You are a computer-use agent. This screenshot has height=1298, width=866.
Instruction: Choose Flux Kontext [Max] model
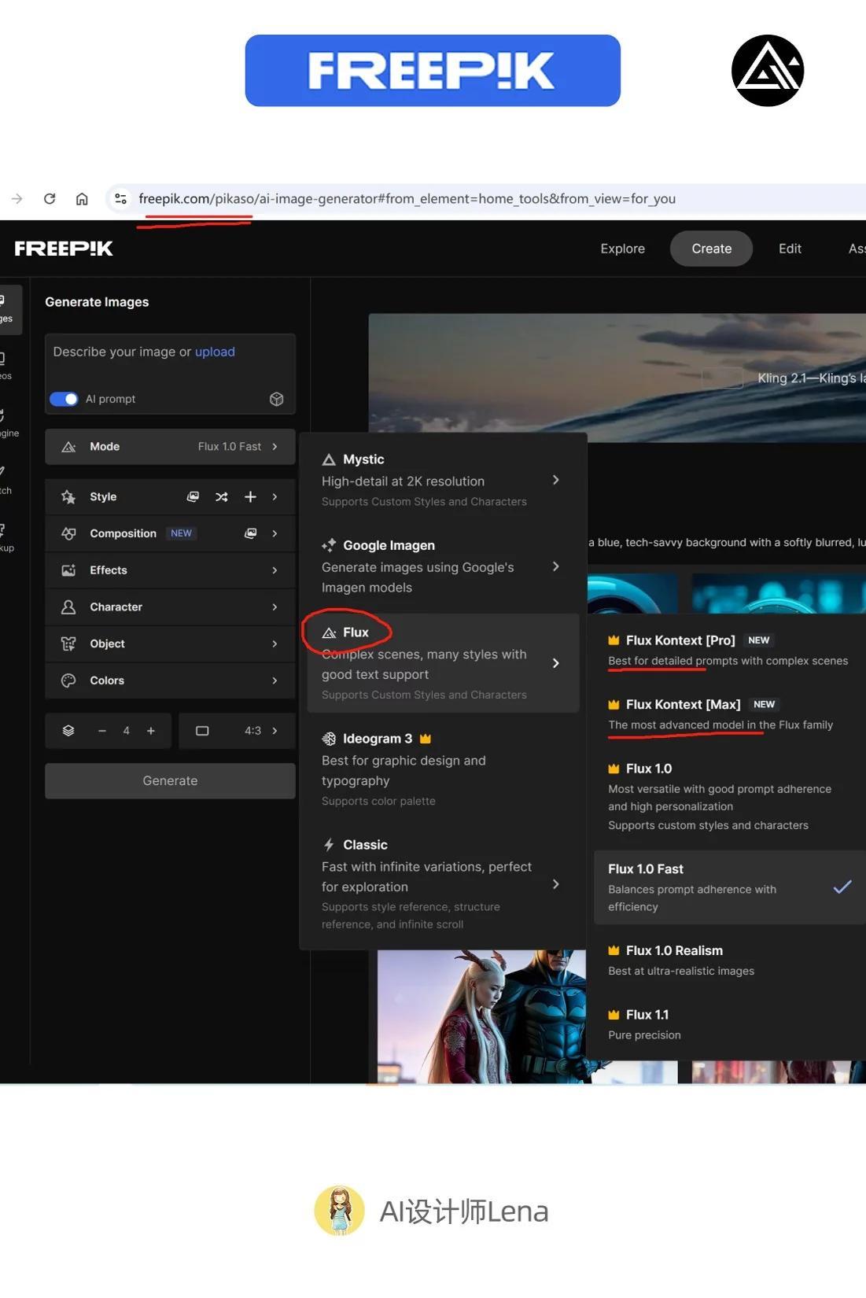pyautogui.click(x=729, y=714)
